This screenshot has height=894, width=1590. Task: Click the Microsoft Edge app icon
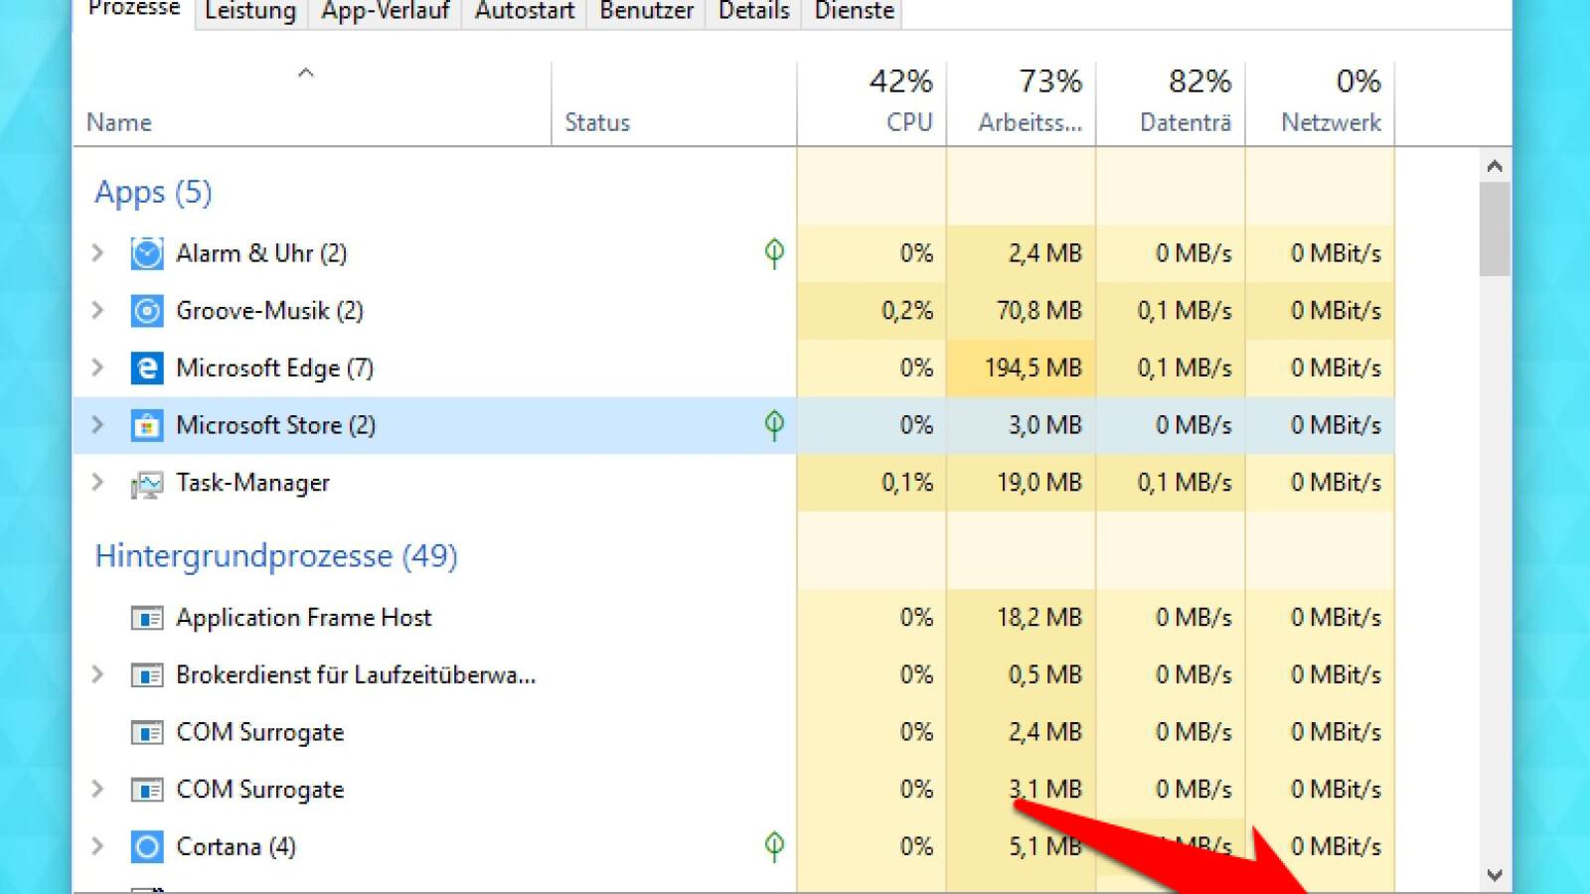(x=147, y=369)
